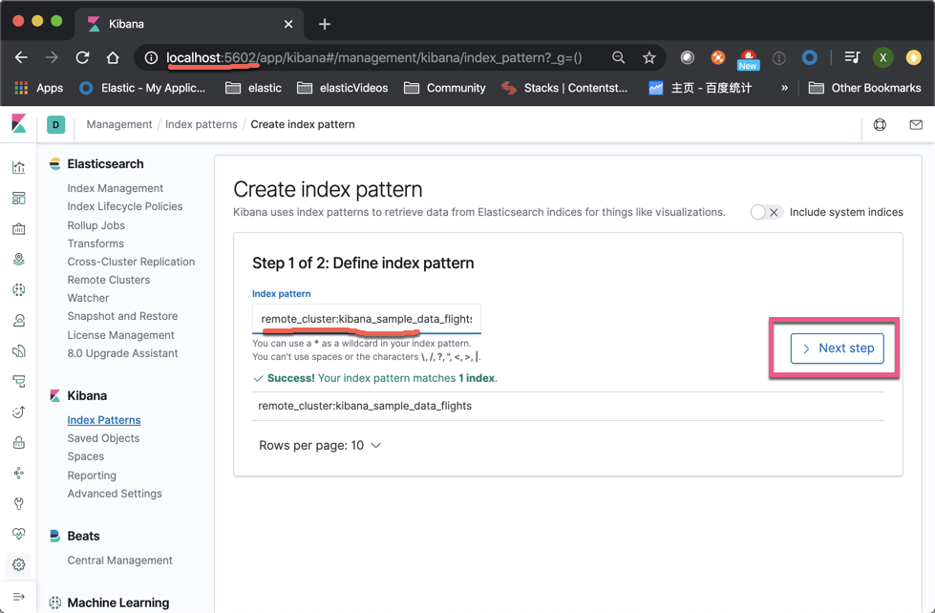Select the Management gear icon in the sidebar
This screenshot has height=613, width=935.
click(x=18, y=565)
